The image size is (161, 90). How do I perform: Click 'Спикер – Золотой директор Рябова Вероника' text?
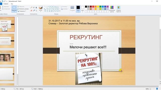coord(73,23)
